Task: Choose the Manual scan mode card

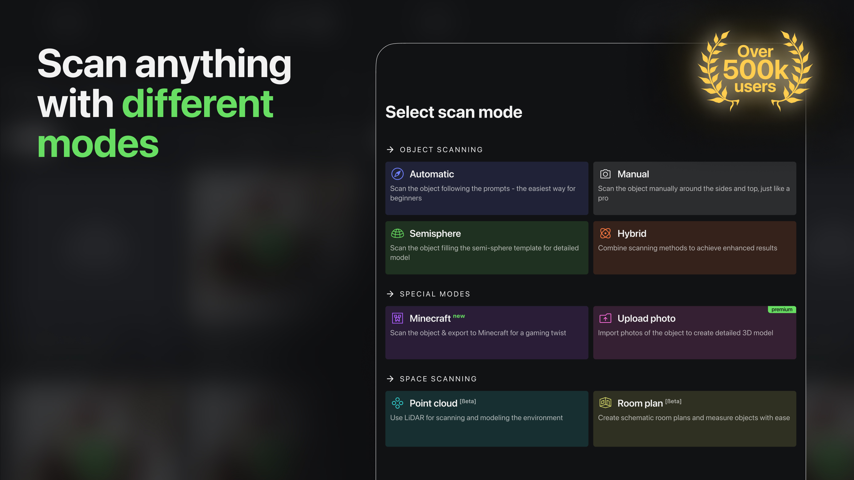Action: coord(694,188)
